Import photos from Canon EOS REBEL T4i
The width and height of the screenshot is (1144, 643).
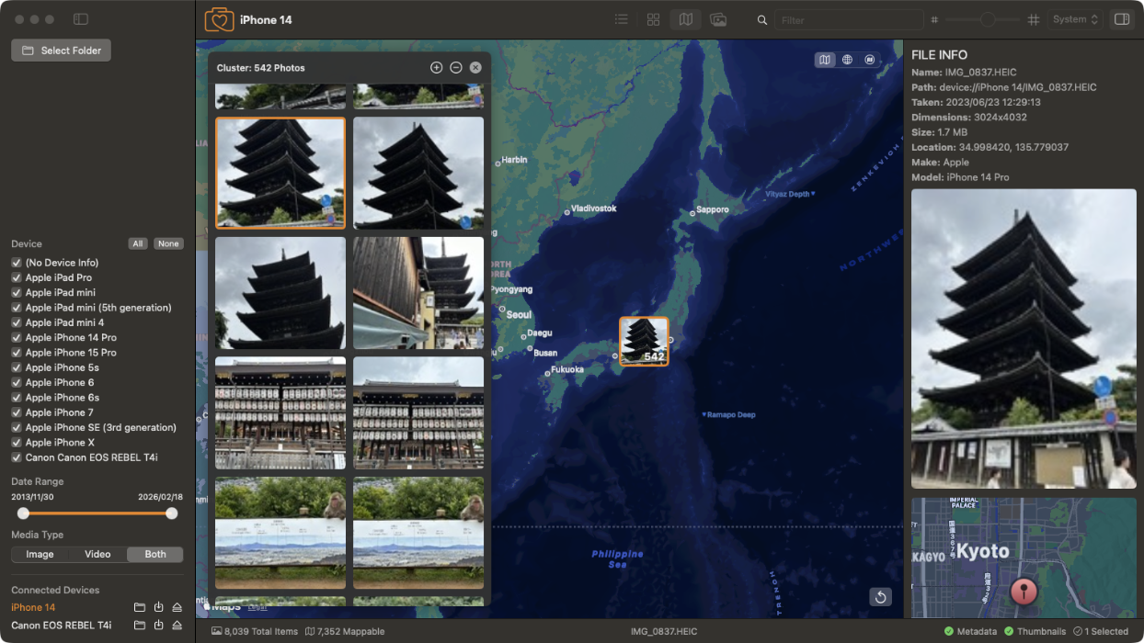(x=157, y=626)
